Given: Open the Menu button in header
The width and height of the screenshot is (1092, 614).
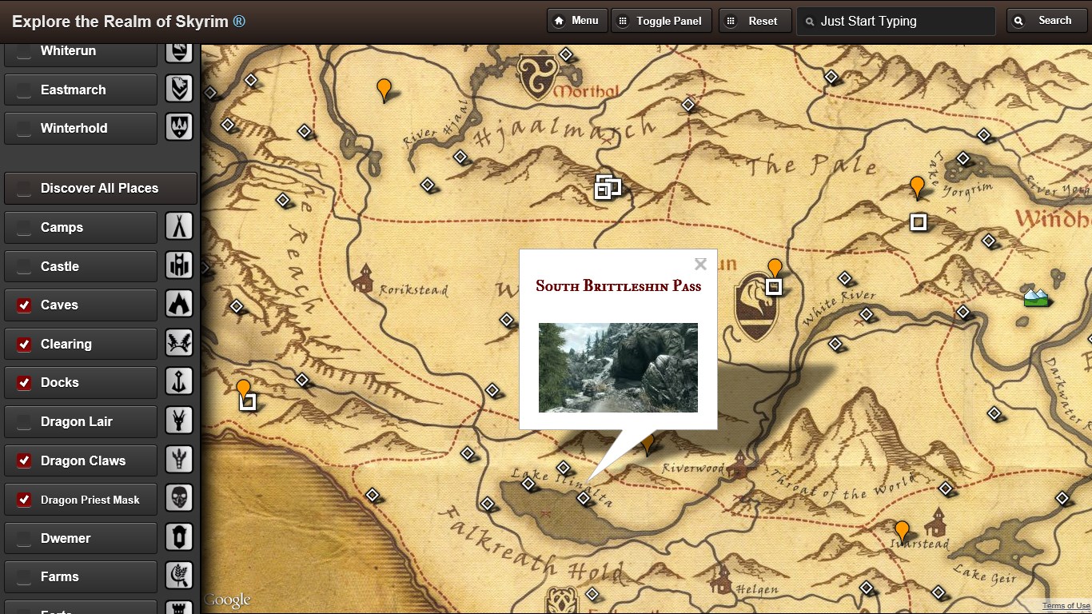Looking at the screenshot, I should [x=577, y=21].
